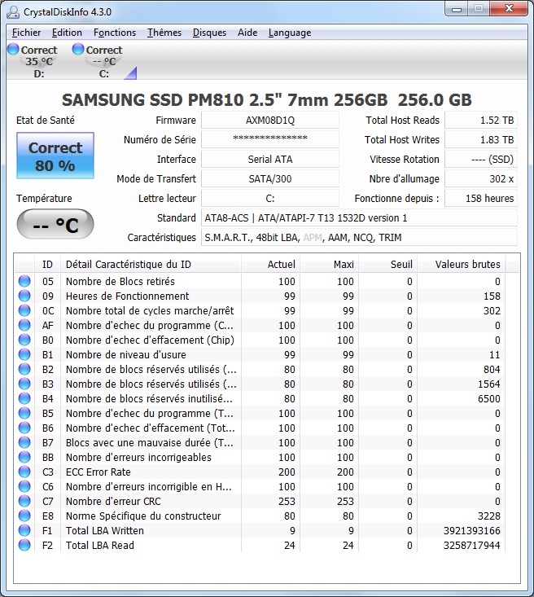This screenshot has height=597, width=534.
Task: Click the ID column header
Action: (47, 264)
